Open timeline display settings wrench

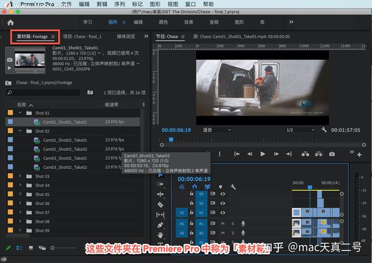[x=233, y=187]
